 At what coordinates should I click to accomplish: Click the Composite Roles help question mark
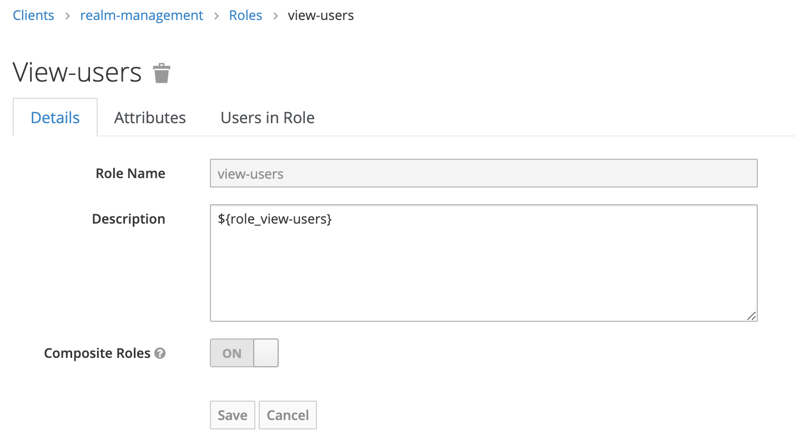tap(160, 353)
